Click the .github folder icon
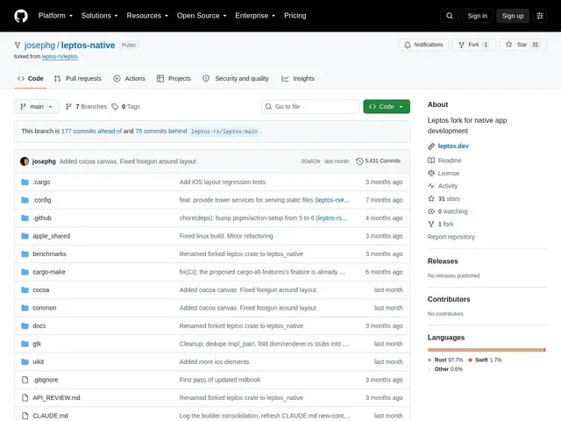The height and width of the screenshot is (421, 561). (x=25, y=218)
